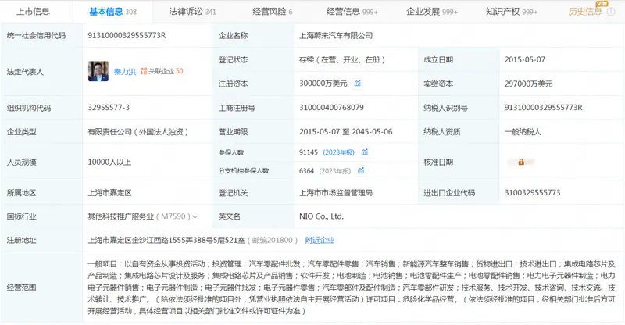Click the lock icon in 核准日期

click(x=521, y=162)
